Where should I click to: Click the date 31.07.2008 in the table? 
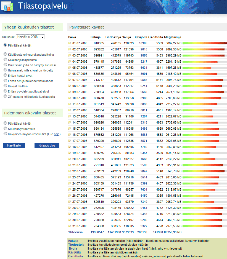(80, 226)
